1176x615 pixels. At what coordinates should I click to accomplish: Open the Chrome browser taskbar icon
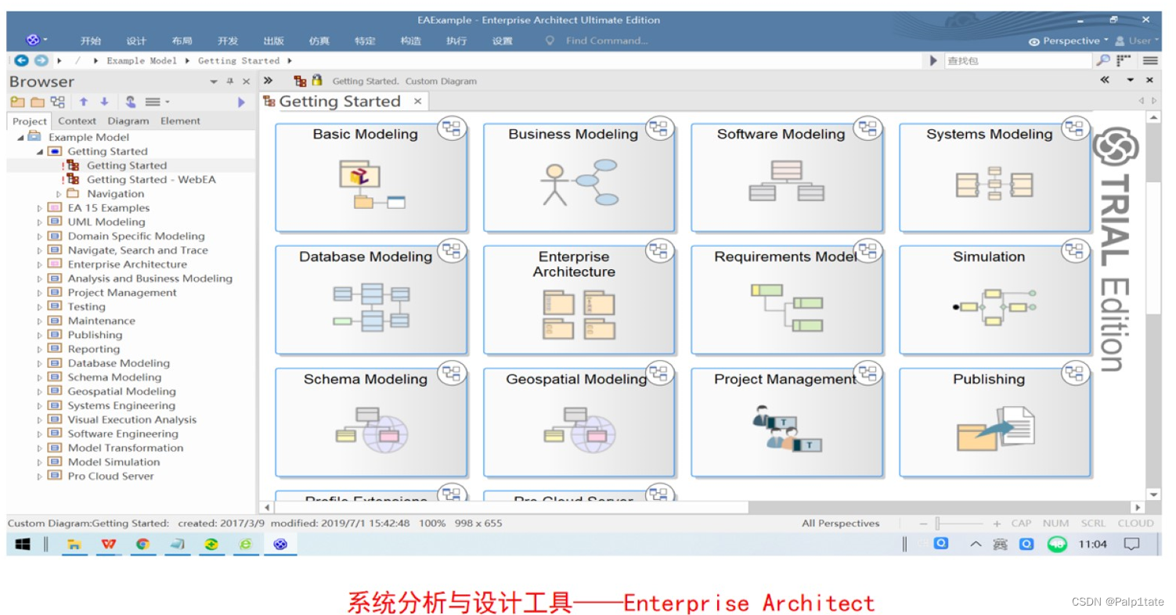point(142,544)
